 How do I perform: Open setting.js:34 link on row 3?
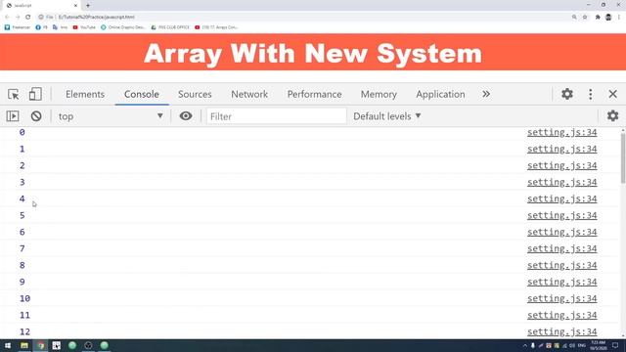562,183
